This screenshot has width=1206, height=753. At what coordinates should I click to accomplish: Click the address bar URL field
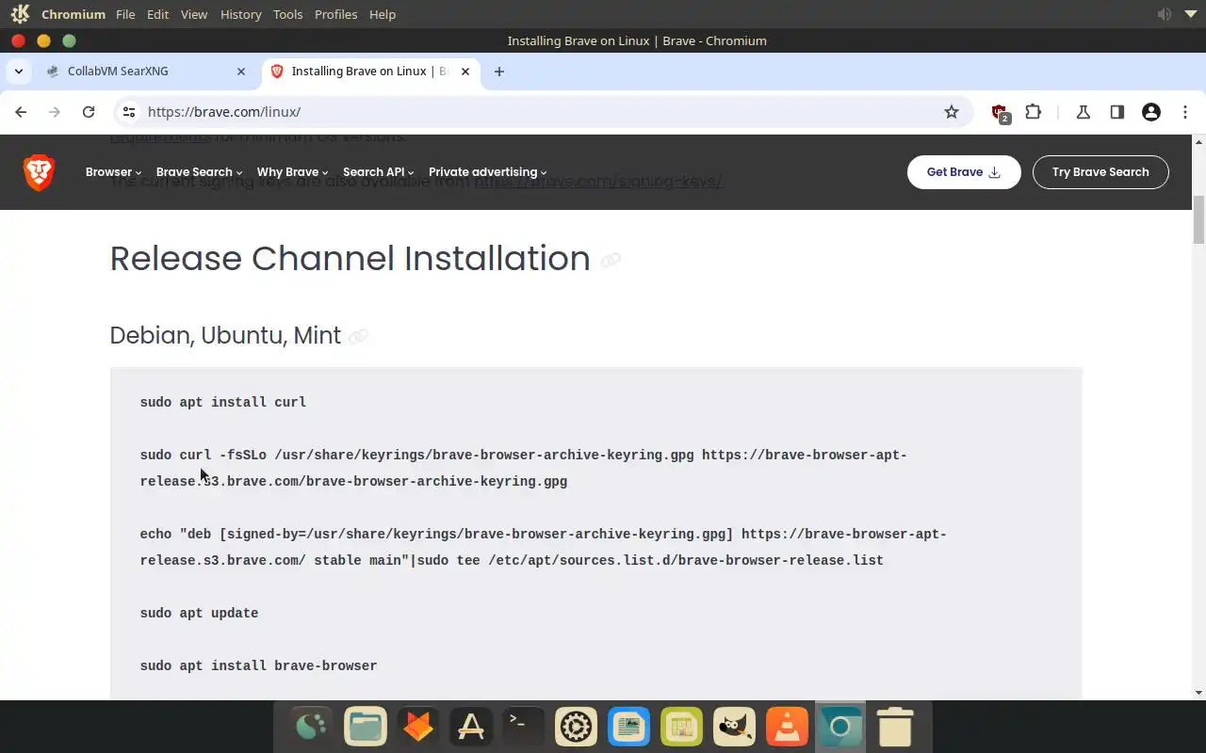pos(542,112)
